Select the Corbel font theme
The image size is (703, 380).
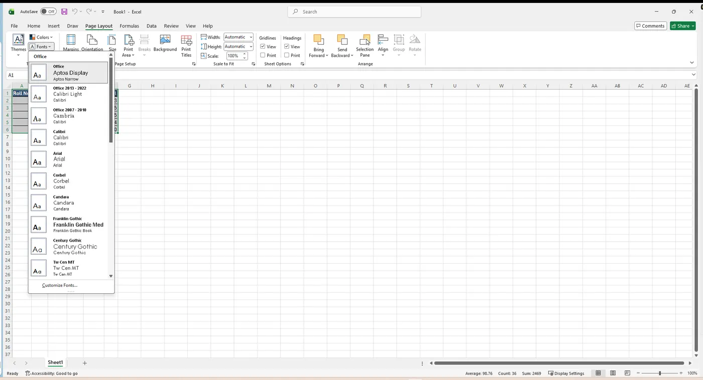coord(69,181)
